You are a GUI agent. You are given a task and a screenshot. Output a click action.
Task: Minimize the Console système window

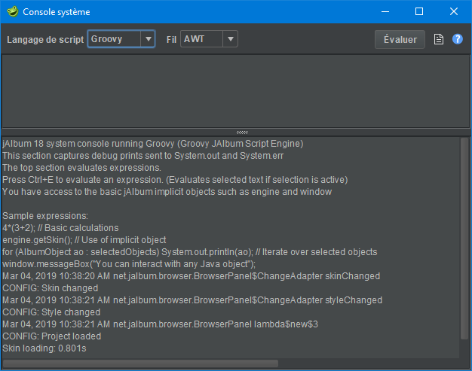(385, 12)
